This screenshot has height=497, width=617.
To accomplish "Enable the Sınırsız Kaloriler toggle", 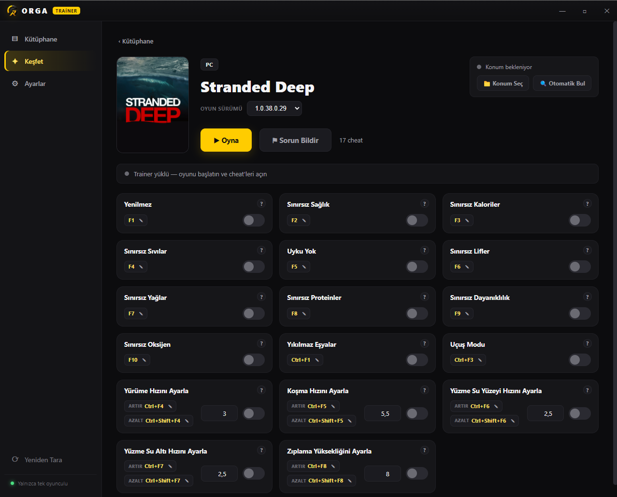I will (580, 220).
